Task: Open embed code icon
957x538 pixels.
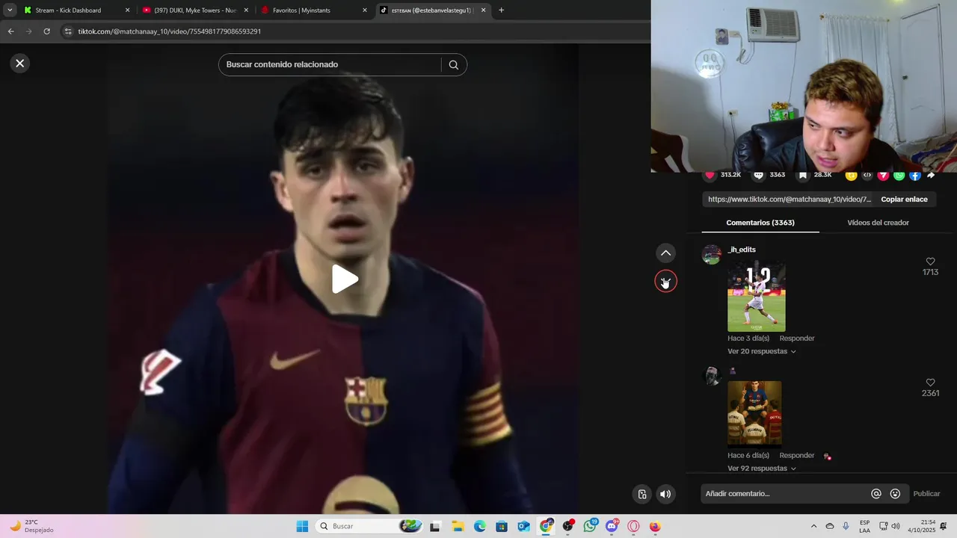Action: click(867, 176)
